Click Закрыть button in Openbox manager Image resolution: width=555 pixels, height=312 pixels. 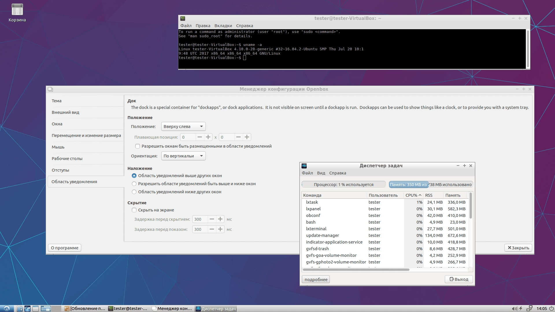click(x=518, y=248)
